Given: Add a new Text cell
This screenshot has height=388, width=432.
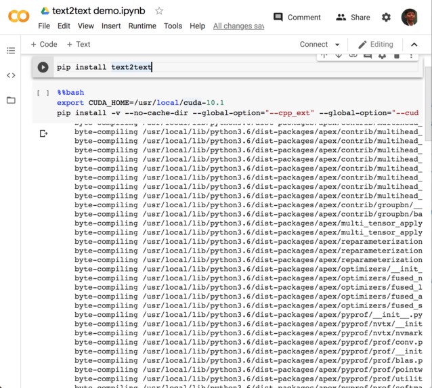Looking at the screenshot, I should click(x=79, y=44).
